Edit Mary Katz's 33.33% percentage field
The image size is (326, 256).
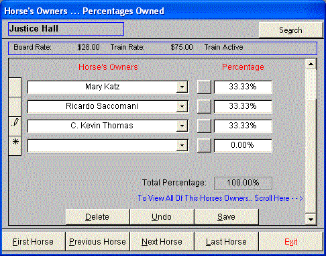point(243,87)
